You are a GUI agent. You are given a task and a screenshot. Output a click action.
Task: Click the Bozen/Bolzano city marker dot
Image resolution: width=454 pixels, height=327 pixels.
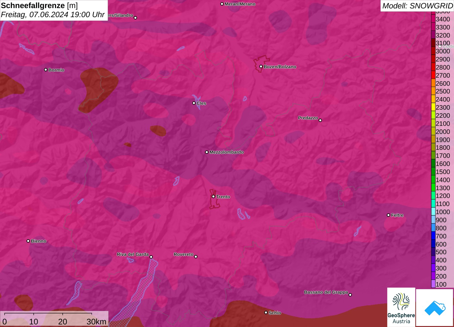coord(261,67)
